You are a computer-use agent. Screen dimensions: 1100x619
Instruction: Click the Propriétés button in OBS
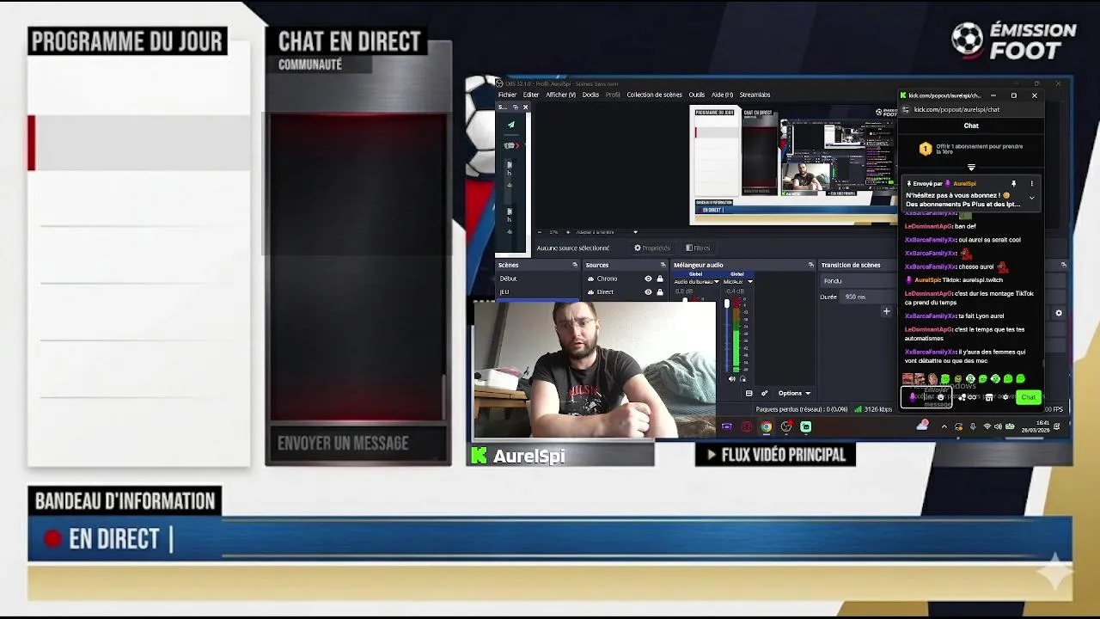pos(651,248)
